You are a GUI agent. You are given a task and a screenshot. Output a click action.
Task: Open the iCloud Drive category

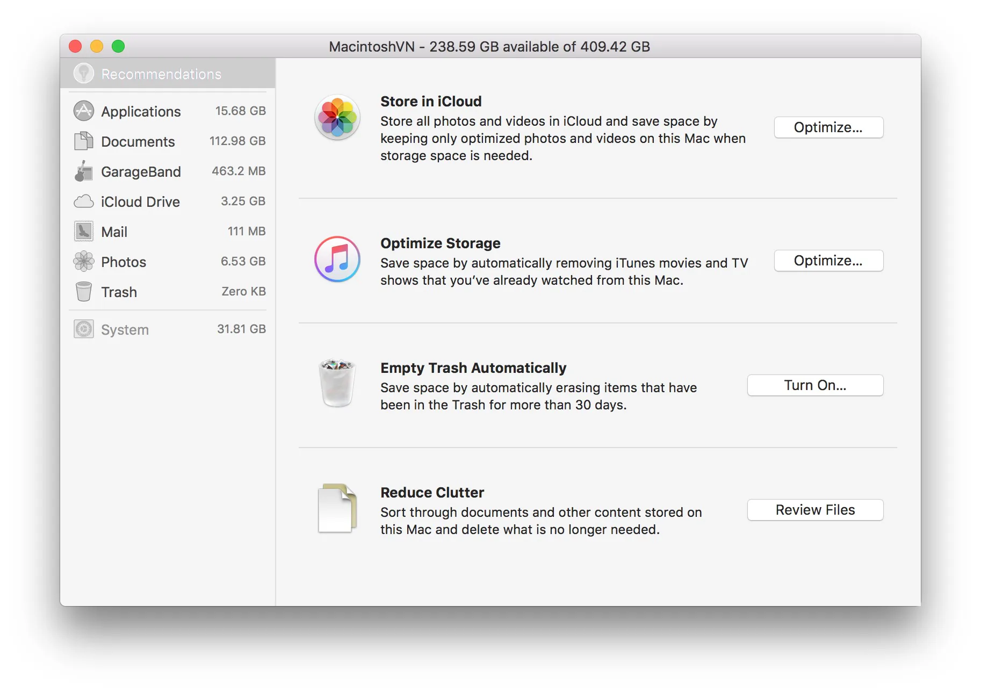pos(168,201)
